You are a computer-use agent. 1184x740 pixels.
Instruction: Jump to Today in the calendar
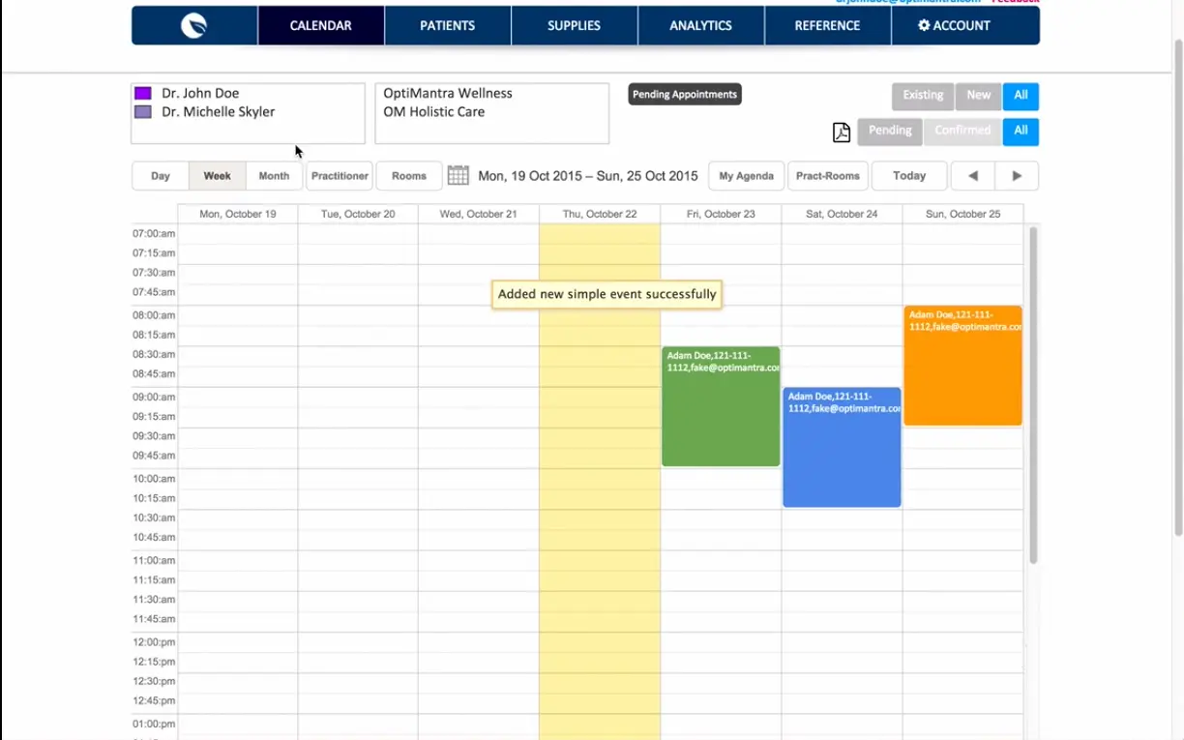908,175
